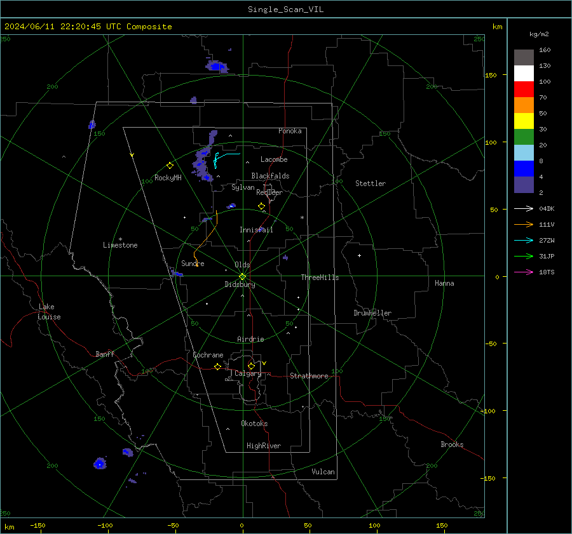Click the Cochrane town label

(x=208, y=355)
